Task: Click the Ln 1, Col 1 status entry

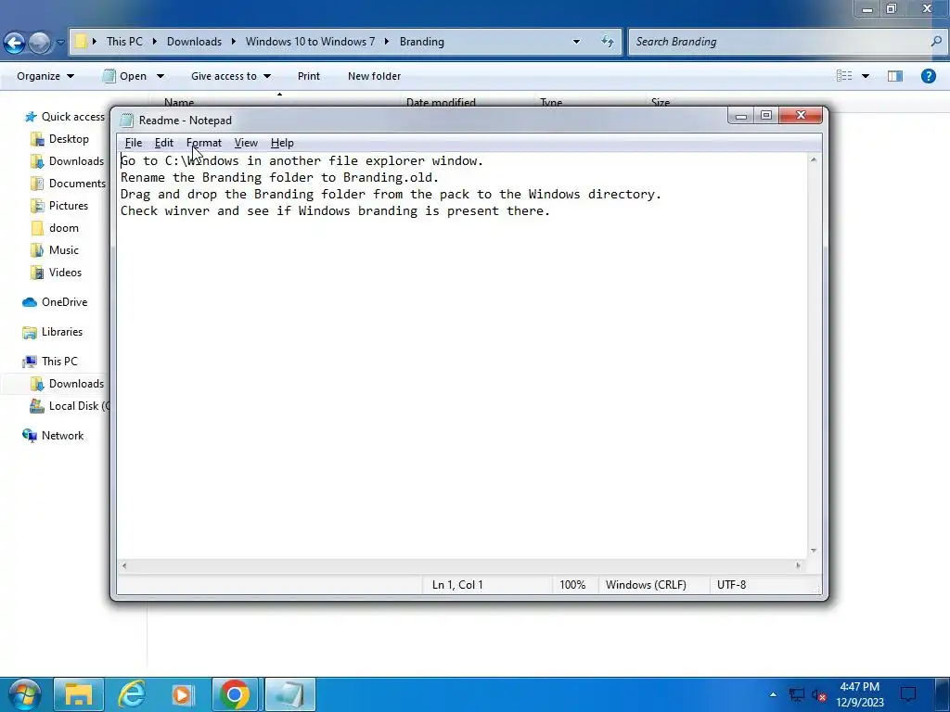Action: point(457,585)
